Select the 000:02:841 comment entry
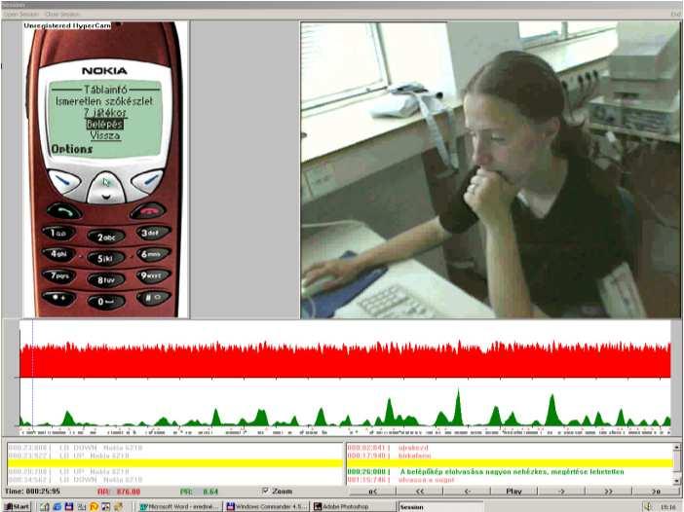The width and height of the screenshot is (684, 512). [x=509, y=448]
